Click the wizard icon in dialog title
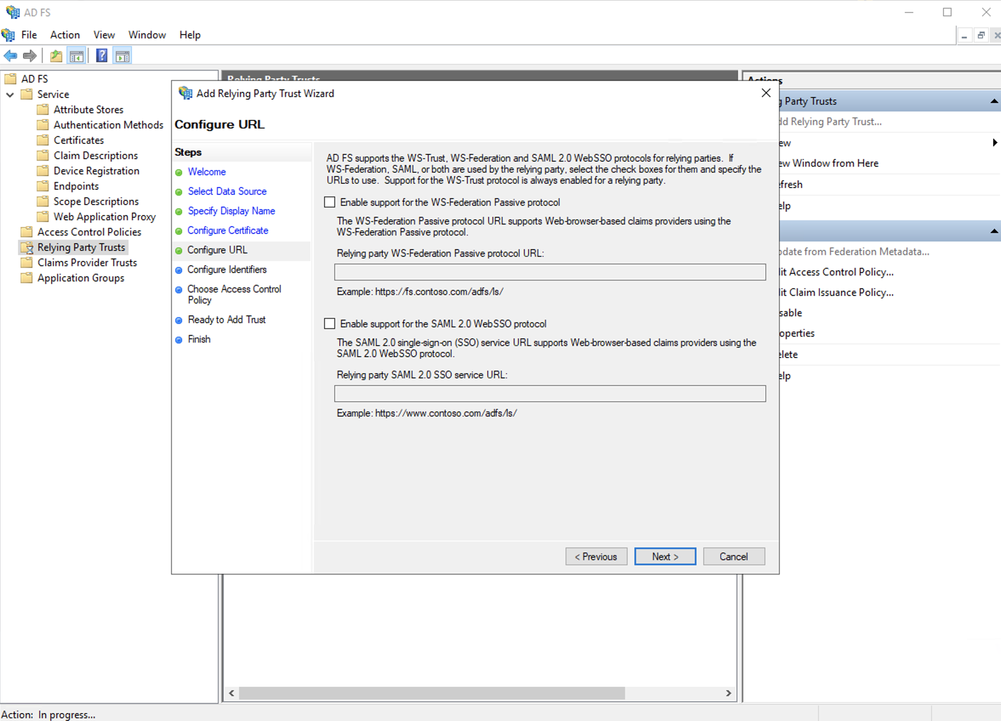 pos(185,93)
